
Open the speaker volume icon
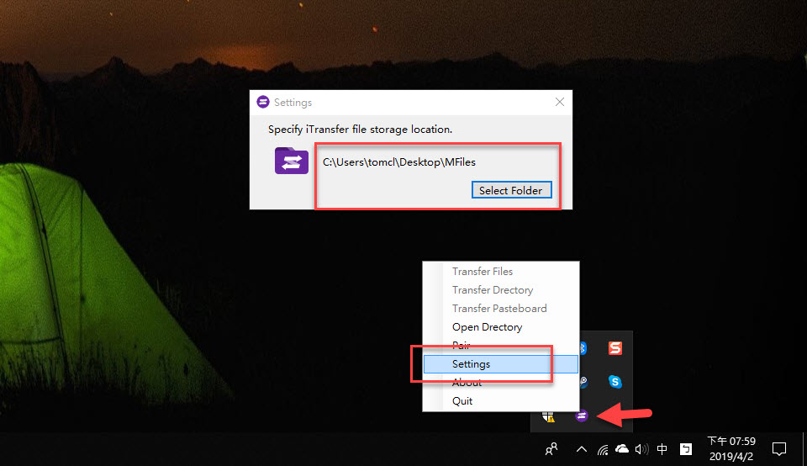(641, 449)
